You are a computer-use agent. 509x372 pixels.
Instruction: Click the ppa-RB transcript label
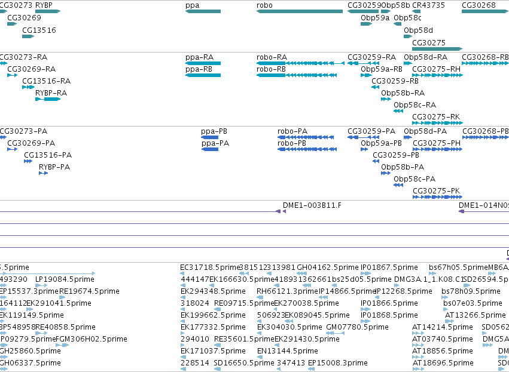pyautogui.click(x=199, y=69)
